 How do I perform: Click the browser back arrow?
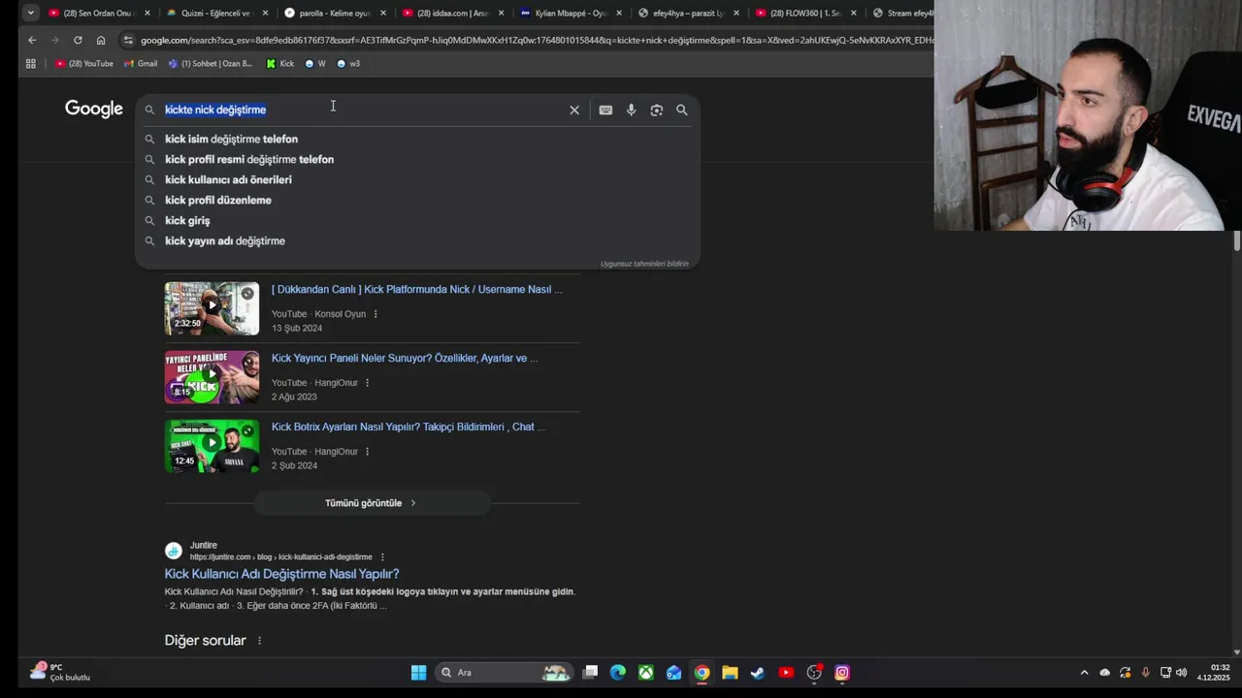click(32, 40)
